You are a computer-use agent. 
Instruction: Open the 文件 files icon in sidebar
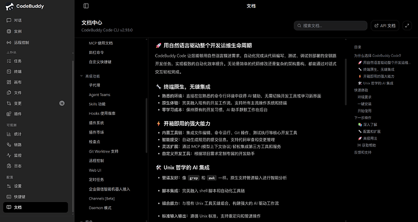tap(9, 93)
